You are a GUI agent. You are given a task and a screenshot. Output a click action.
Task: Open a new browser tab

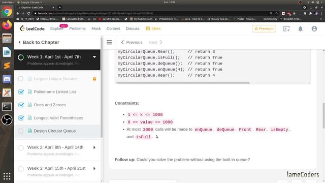(60, 8)
